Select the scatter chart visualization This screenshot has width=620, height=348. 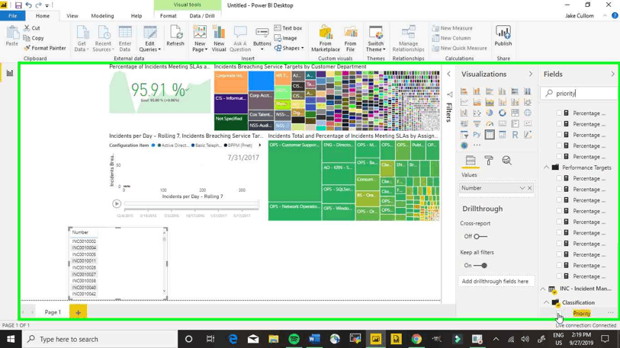477,113
